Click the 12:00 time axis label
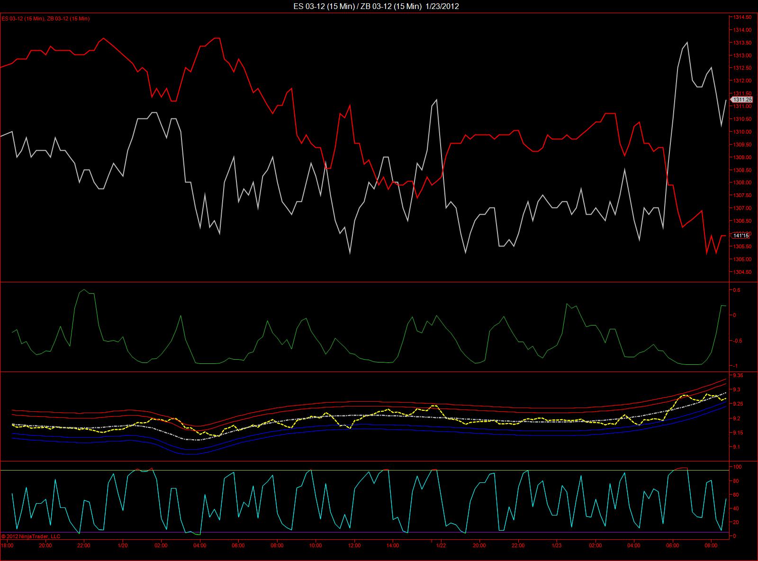The height and width of the screenshot is (561, 758). [354, 545]
